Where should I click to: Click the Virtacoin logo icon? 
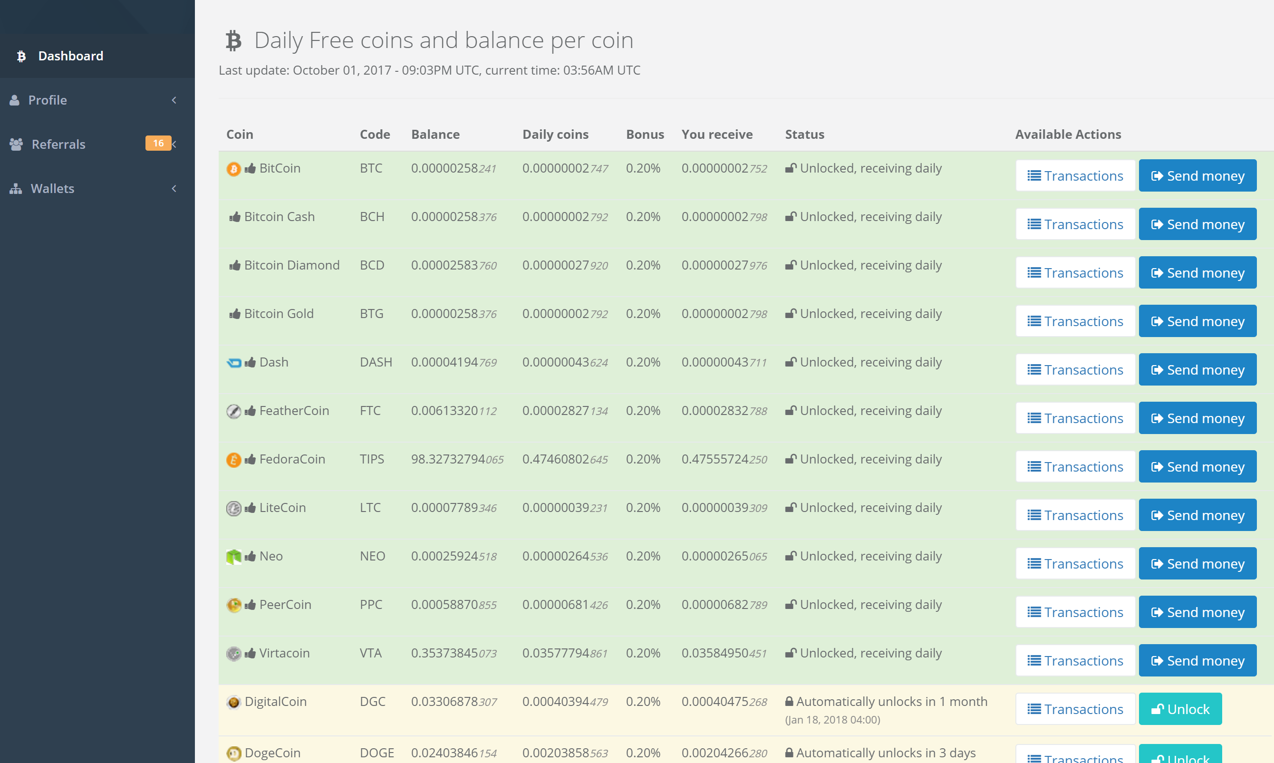(x=233, y=654)
